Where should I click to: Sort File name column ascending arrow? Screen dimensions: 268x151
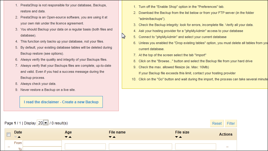click(114, 137)
